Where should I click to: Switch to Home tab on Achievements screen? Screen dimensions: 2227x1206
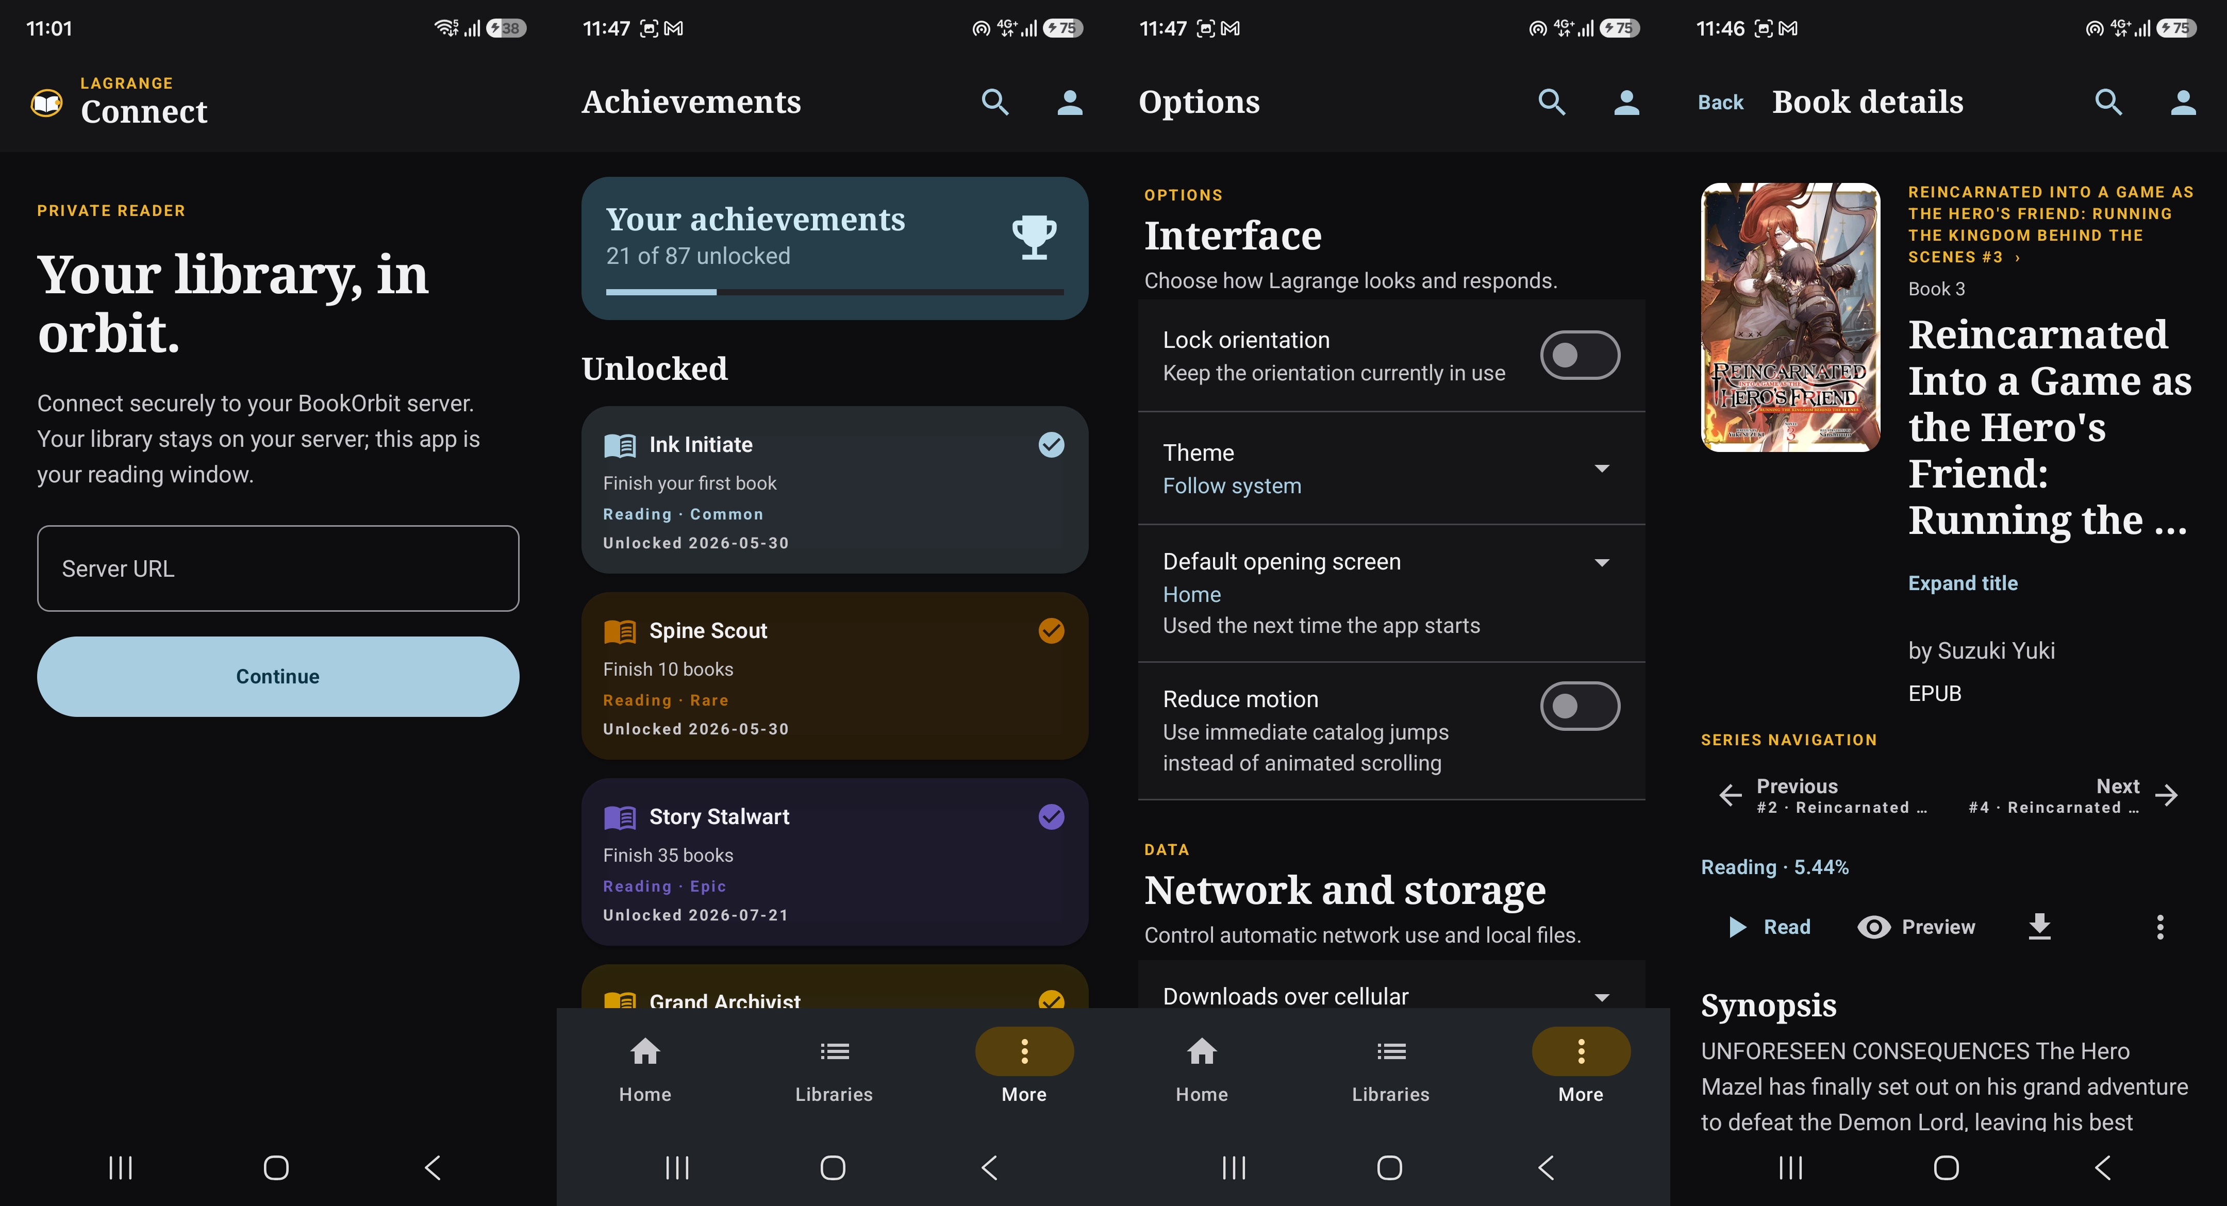pos(645,1070)
